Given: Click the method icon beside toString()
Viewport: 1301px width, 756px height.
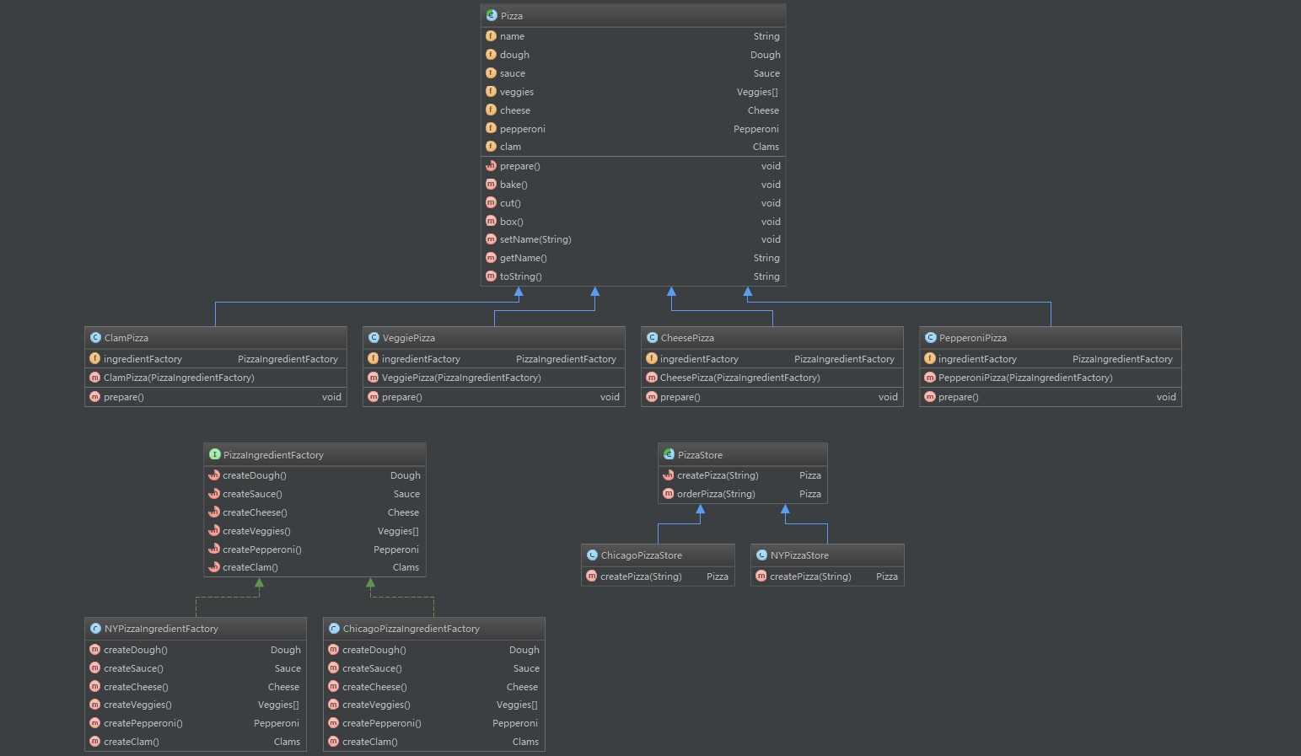Looking at the screenshot, I should (x=491, y=276).
